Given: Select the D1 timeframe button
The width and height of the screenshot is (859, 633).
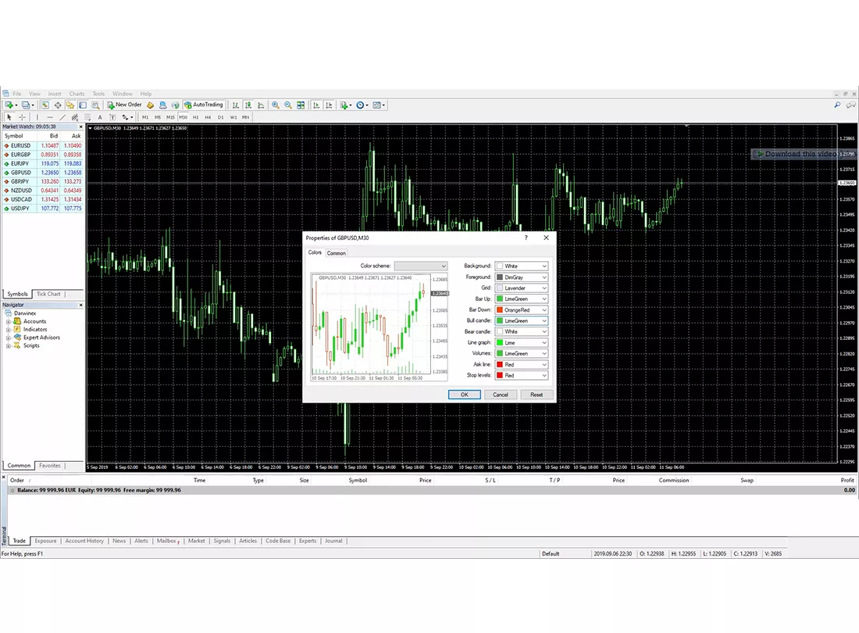Looking at the screenshot, I should click(x=220, y=117).
